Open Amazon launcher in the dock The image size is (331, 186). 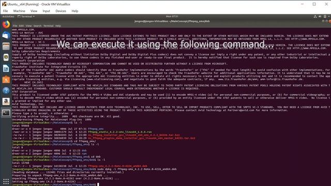6,102
